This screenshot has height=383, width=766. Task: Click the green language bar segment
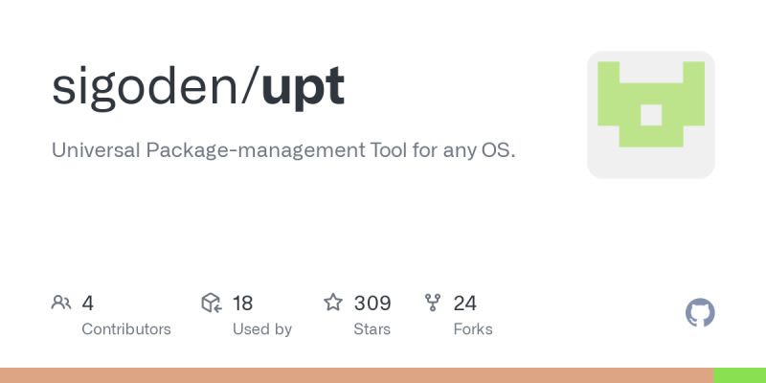pos(739,375)
